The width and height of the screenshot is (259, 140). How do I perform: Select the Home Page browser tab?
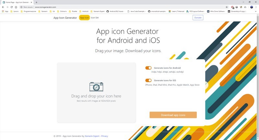coord(17,2)
